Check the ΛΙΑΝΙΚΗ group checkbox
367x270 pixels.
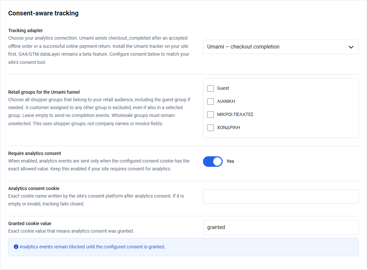click(x=211, y=101)
